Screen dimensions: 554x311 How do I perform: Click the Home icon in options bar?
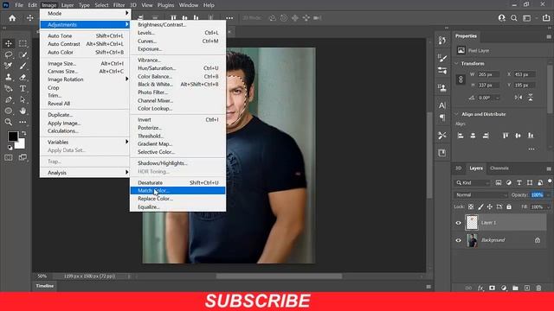12,18
